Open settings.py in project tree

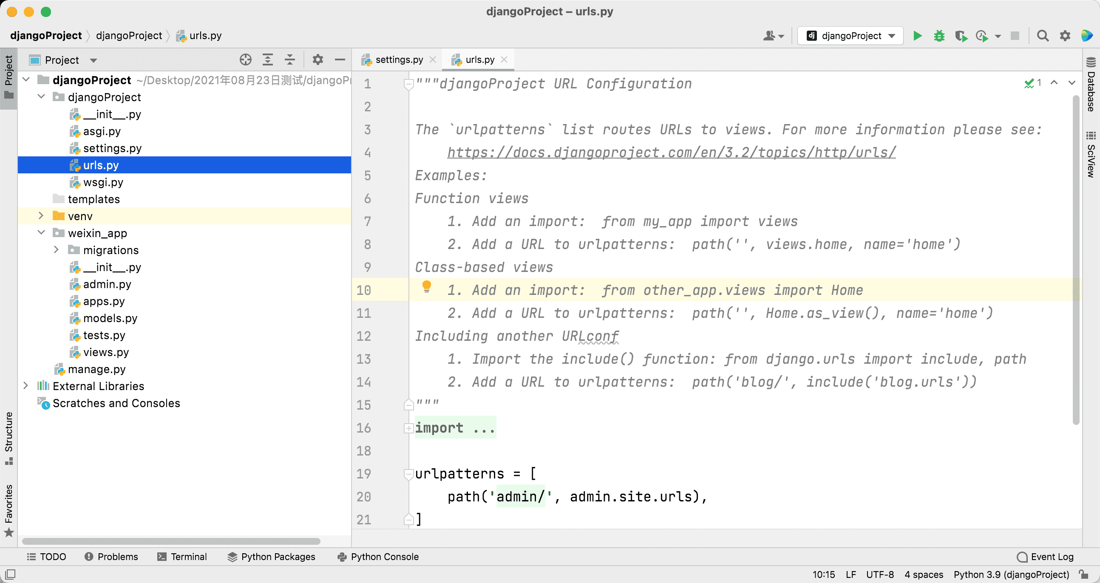coord(112,148)
